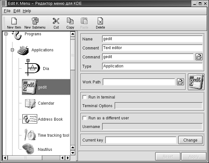
Task: Click the Copy toolbar icon
Action: (x=70, y=21)
